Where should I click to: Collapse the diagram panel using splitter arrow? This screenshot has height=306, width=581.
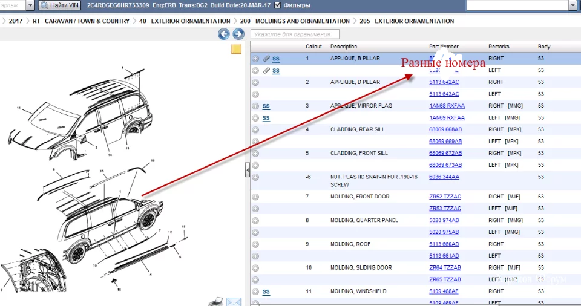[247, 171]
